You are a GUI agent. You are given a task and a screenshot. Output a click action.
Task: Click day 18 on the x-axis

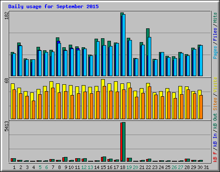click(x=122, y=167)
